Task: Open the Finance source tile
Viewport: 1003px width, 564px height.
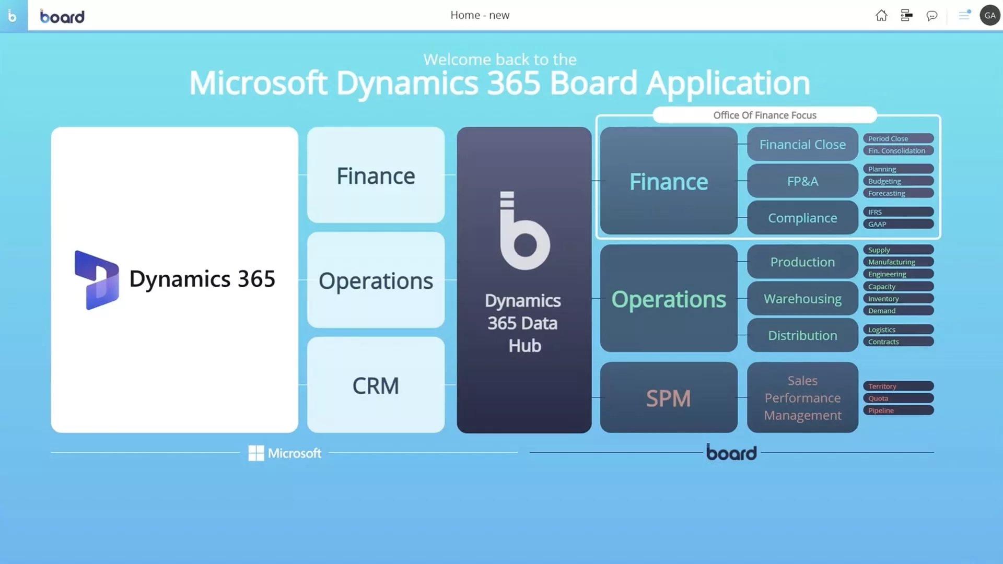Action: [376, 175]
